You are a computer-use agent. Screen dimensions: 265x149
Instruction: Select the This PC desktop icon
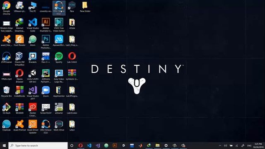(x=33, y=7)
